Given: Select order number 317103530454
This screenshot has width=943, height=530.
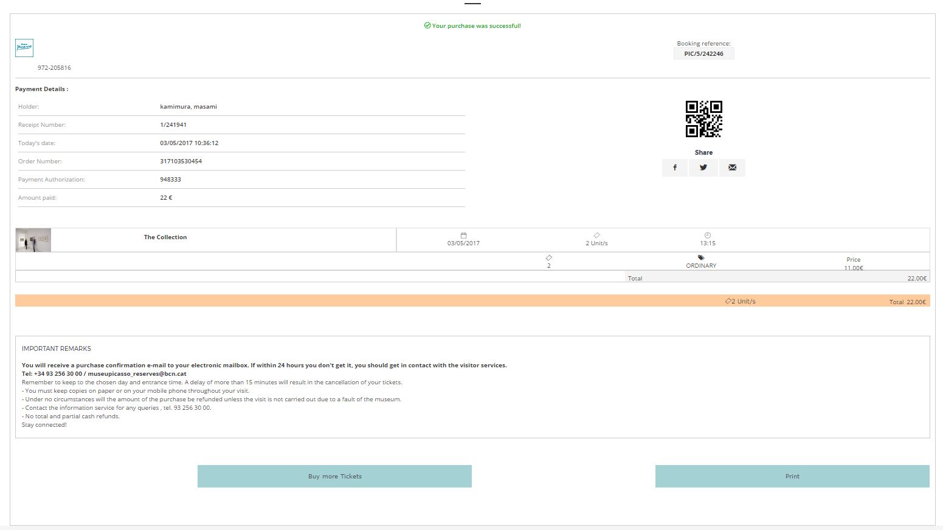Looking at the screenshot, I should [181, 161].
